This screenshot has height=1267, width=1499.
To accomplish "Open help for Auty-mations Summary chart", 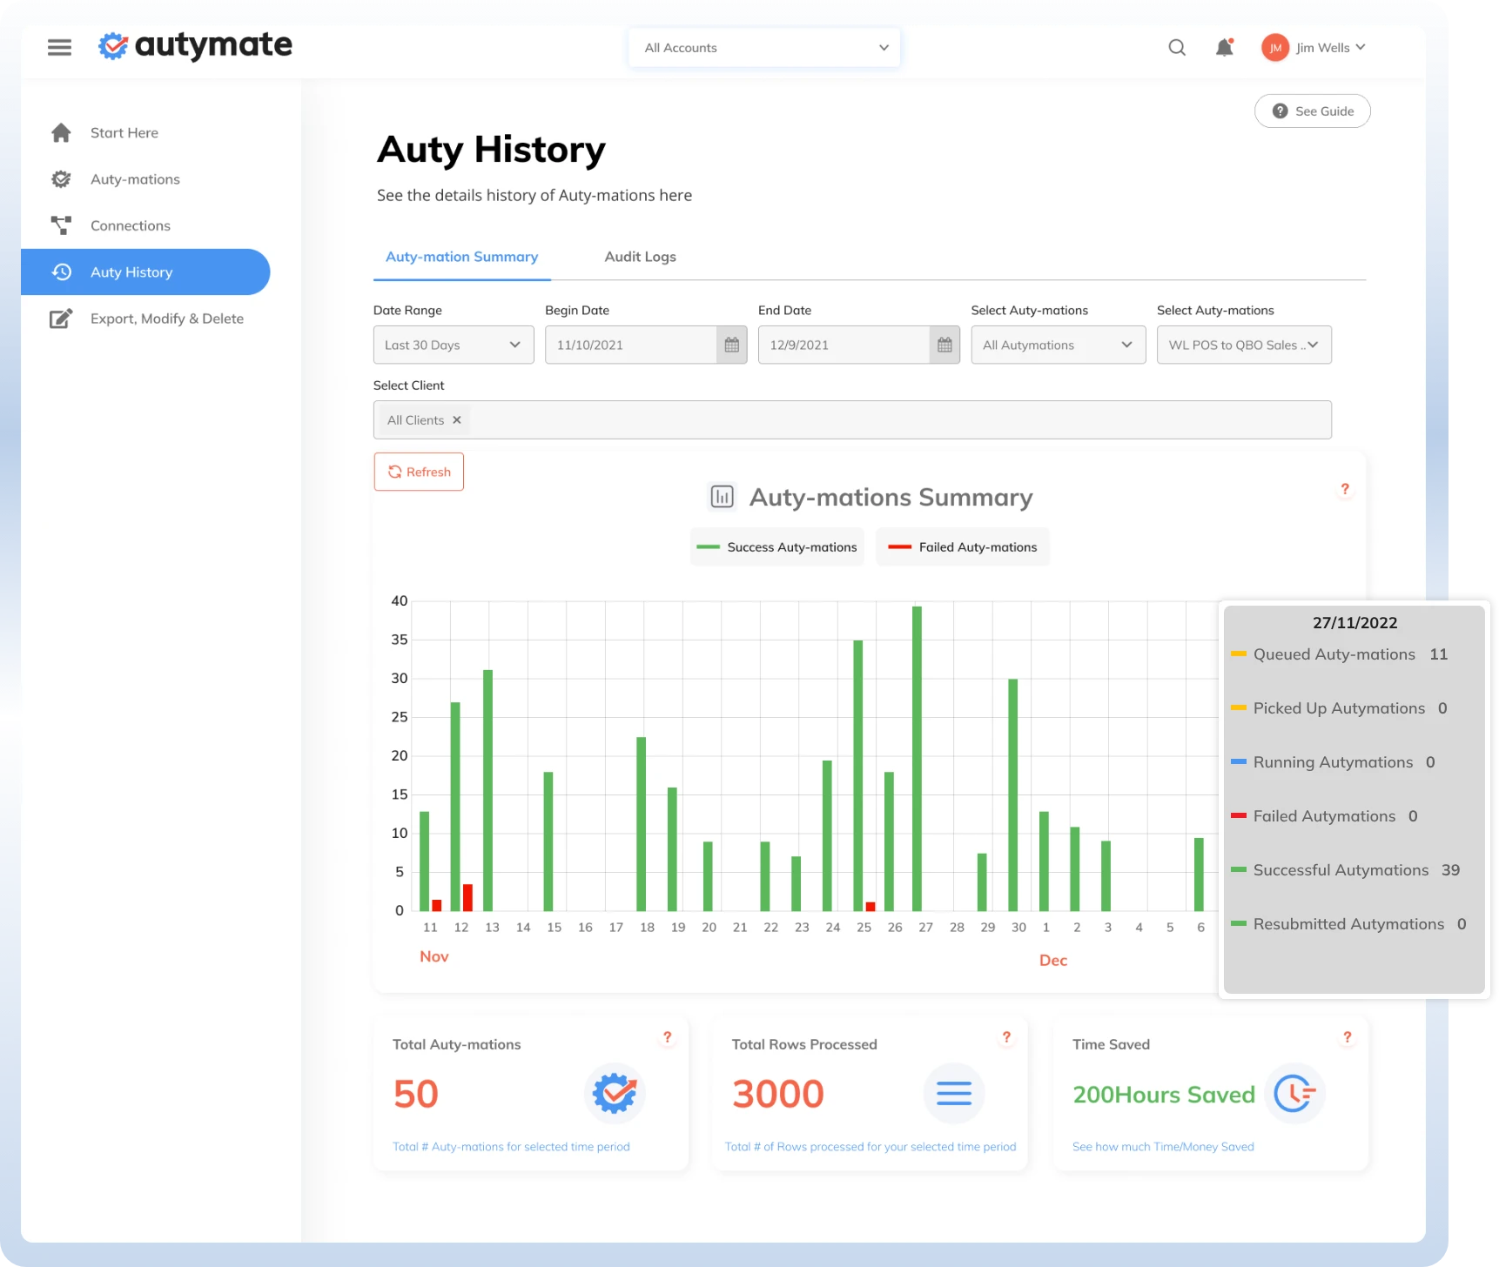I will 1345,489.
